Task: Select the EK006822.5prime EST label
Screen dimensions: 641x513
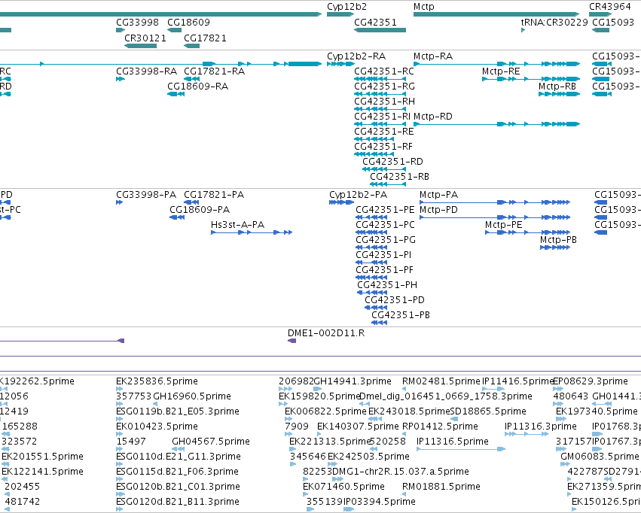Action: pos(325,411)
